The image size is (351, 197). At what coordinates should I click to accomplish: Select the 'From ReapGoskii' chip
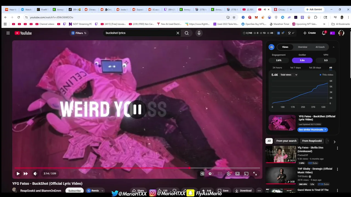[x=312, y=141]
